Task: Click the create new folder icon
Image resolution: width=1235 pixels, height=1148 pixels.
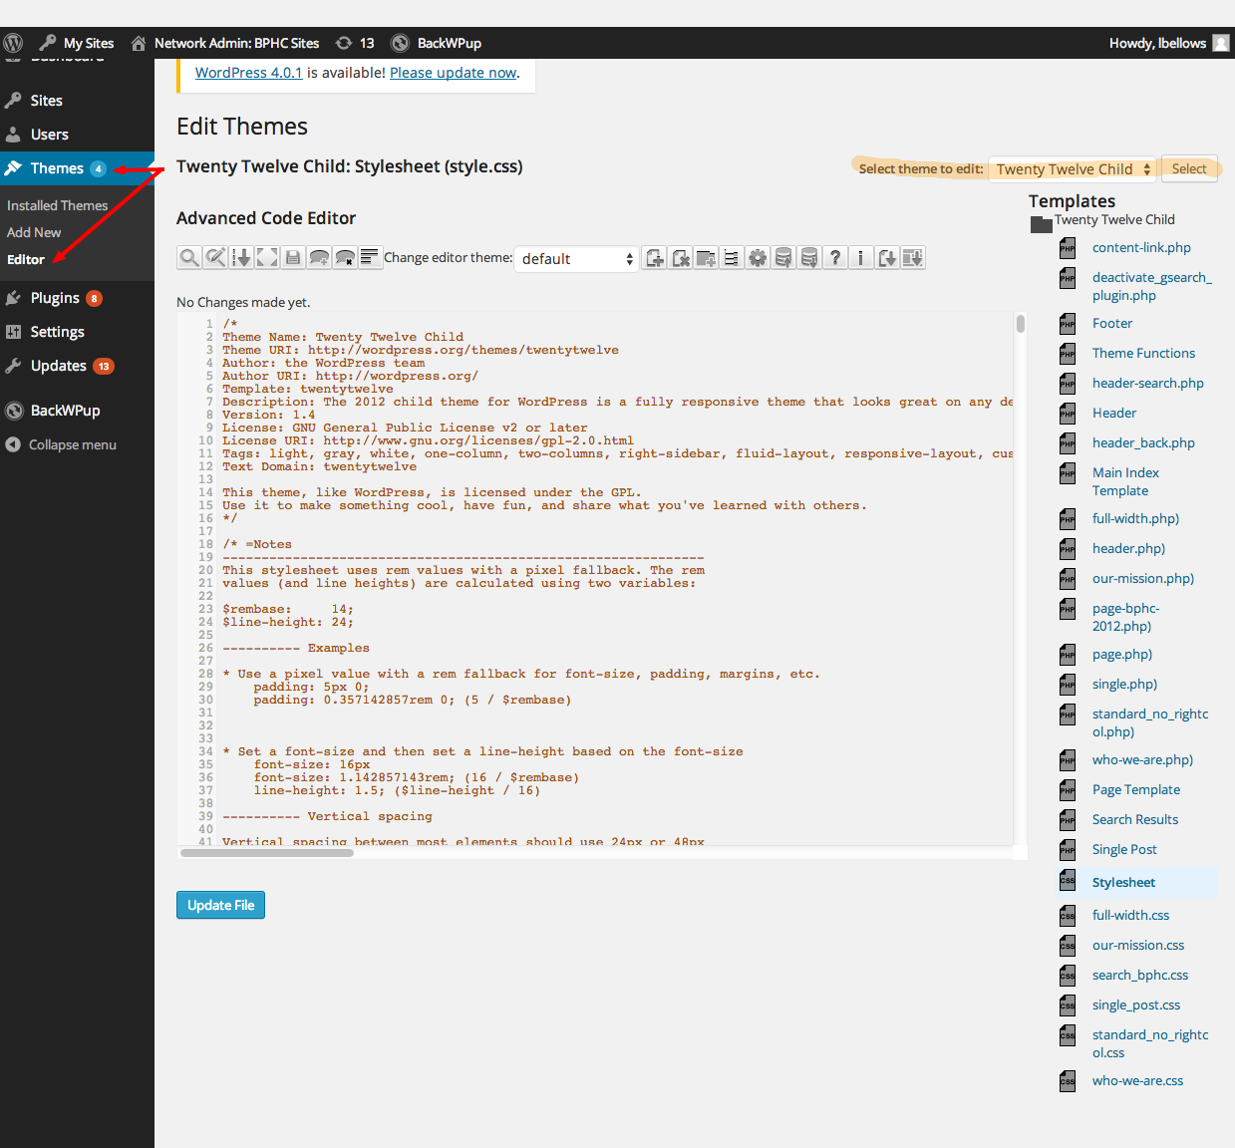Action: coord(706,258)
